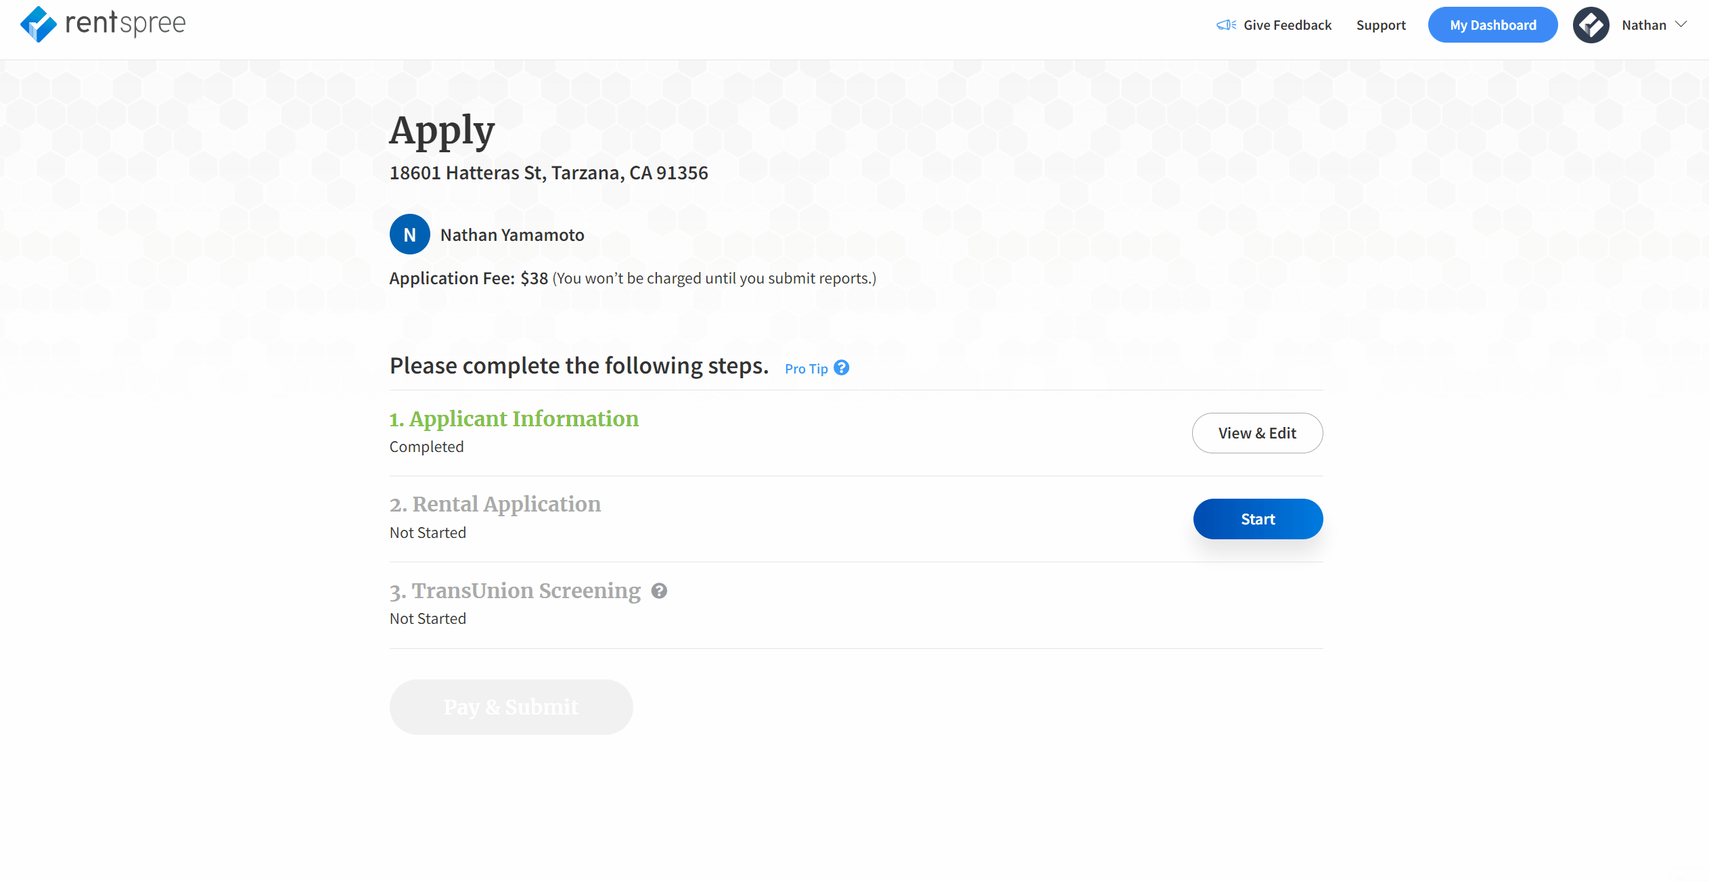This screenshot has height=881, width=1709.
Task: Go to My Dashboard
Action: click(x=1492, y=24)
